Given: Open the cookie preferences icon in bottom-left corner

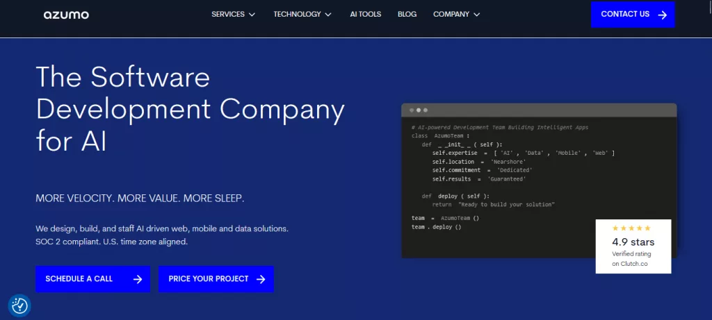Looking at the screenshot, I should coord(19,305).
